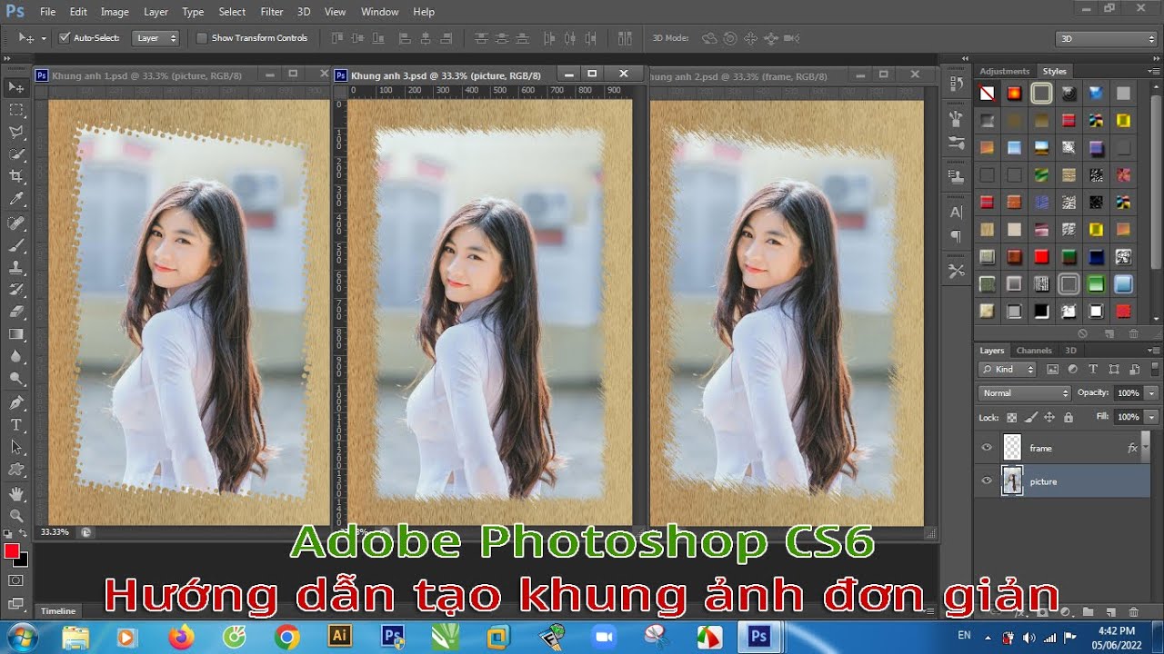Open the Filter menu
The height and width of the screenshot is (654, 1164).
(272, 12)
